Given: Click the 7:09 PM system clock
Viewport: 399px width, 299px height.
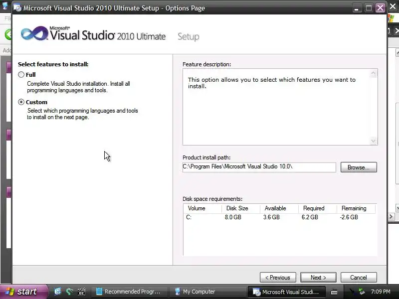Looking at the screenshot, I should click(381, 292).
